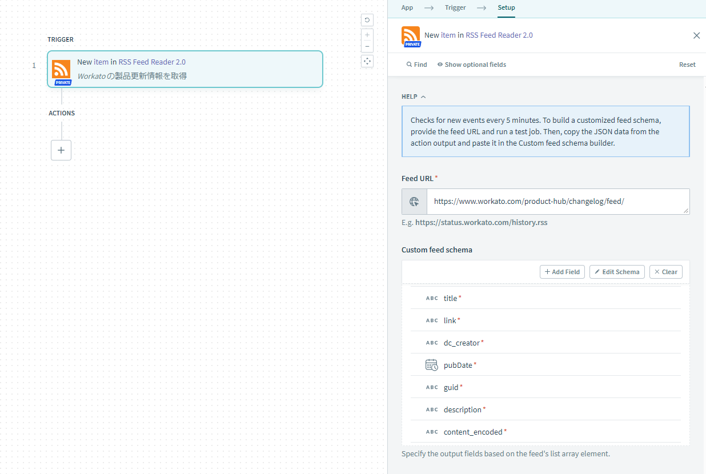This screenshot has width=706, height=474.
Task: Select the link schema field row
Action: click(545, 320)
